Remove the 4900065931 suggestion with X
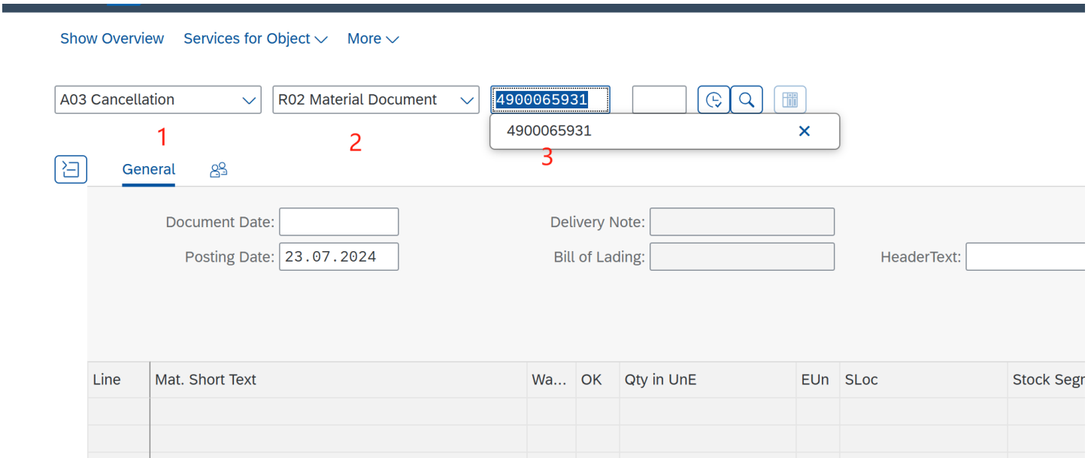The width and height of the screenshot is (1088, 458). point(804,132)
